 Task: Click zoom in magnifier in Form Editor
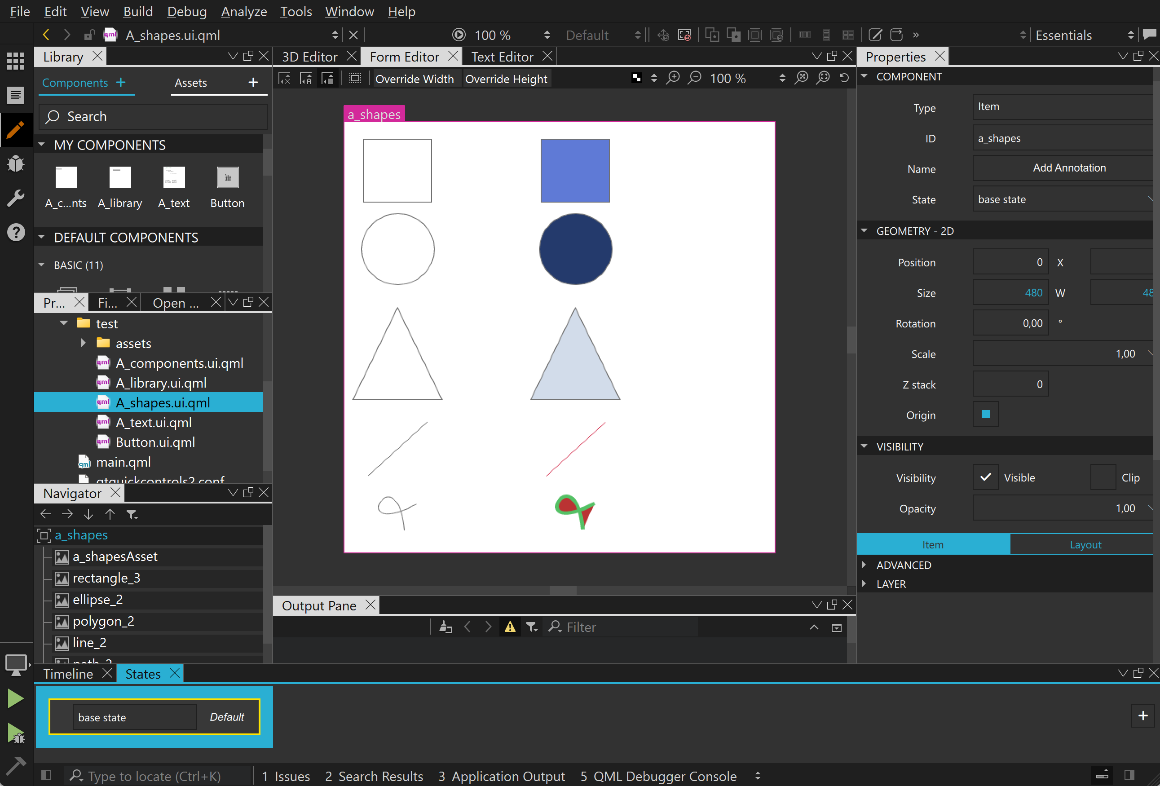coord(673,78)
